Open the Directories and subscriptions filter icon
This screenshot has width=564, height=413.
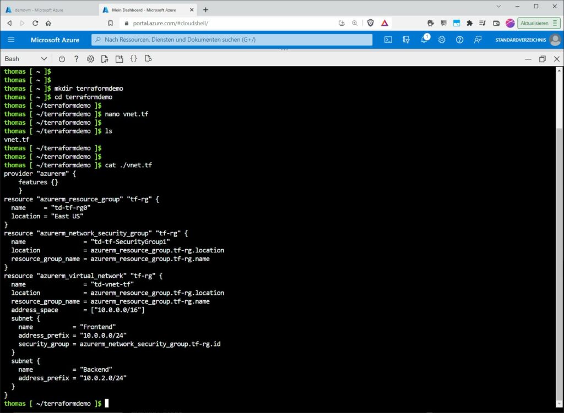click(x=406, y=40)
